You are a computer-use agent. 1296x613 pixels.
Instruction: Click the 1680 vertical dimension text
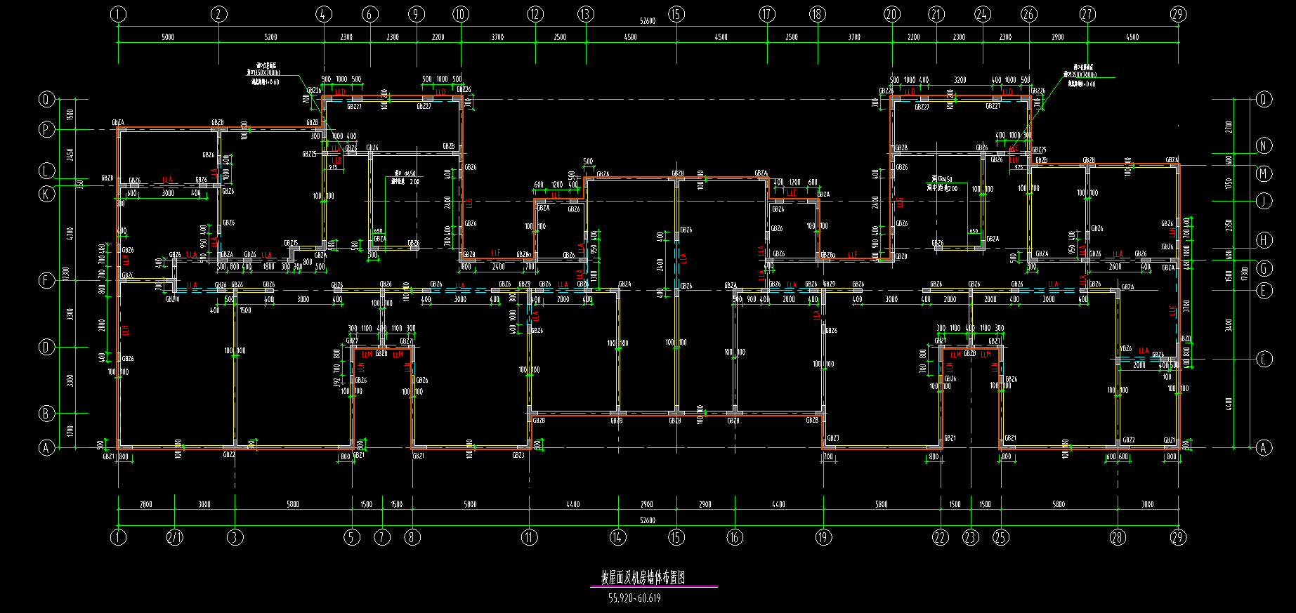click(x=70, y=114)
